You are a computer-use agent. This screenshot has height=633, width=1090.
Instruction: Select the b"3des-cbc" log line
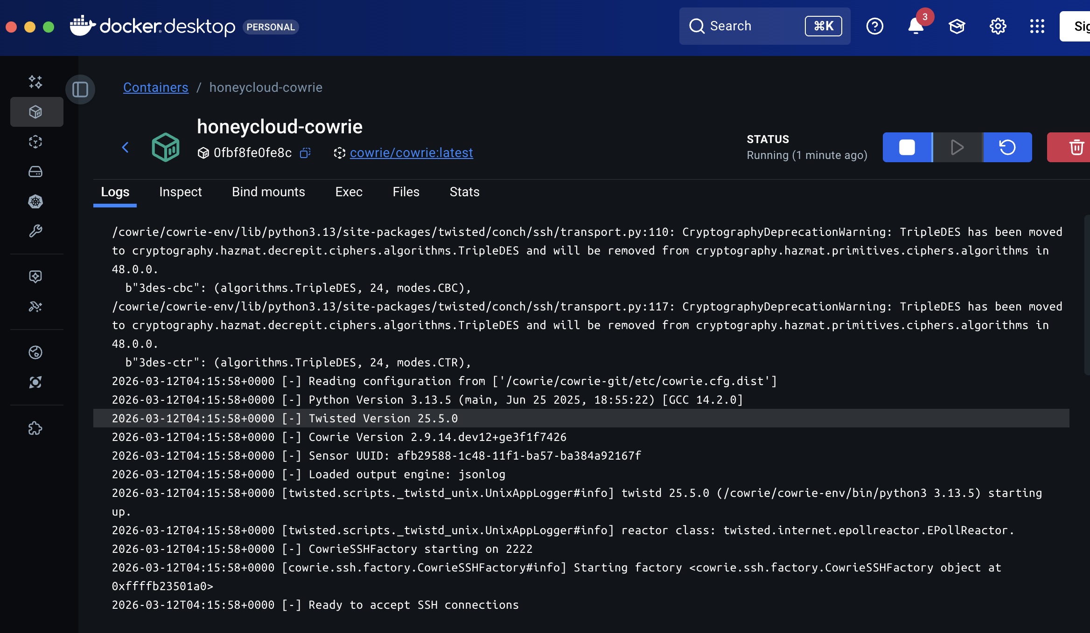581,288
